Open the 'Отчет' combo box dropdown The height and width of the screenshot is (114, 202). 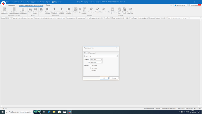[117, 56]
